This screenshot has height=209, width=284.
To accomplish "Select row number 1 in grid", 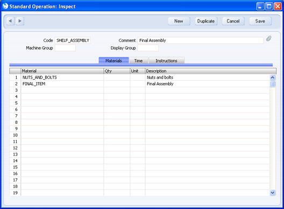I will pyautogui.click(x=15, y=78).
